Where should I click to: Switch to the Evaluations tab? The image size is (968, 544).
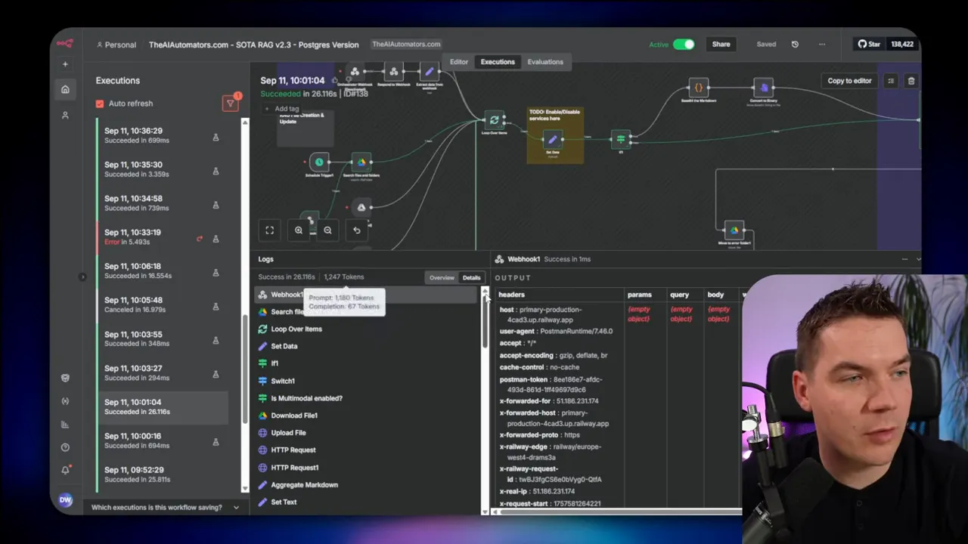pos(545,62)
